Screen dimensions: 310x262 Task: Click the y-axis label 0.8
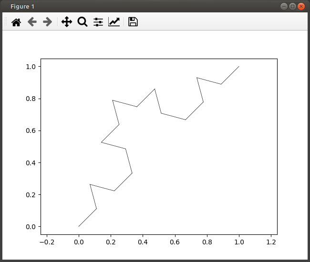click(31, 99)
